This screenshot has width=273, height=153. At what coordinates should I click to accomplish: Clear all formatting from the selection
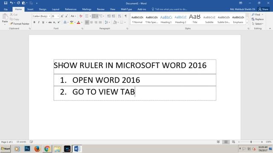(x=81, y=16)
